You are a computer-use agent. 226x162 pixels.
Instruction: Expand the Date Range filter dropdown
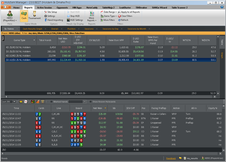click(x=108, y=12)
